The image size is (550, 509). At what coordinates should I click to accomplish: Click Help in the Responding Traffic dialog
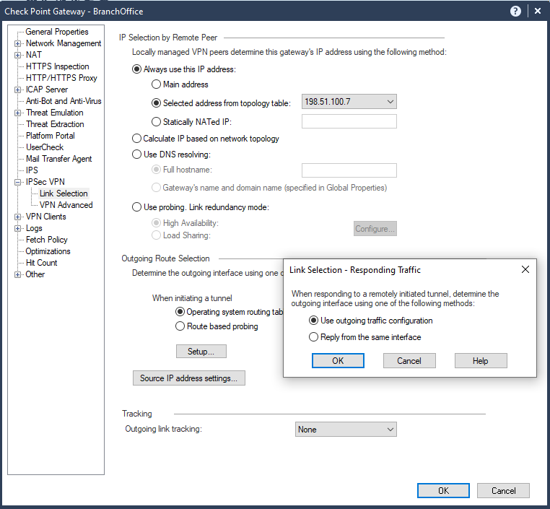coord(481,361)
